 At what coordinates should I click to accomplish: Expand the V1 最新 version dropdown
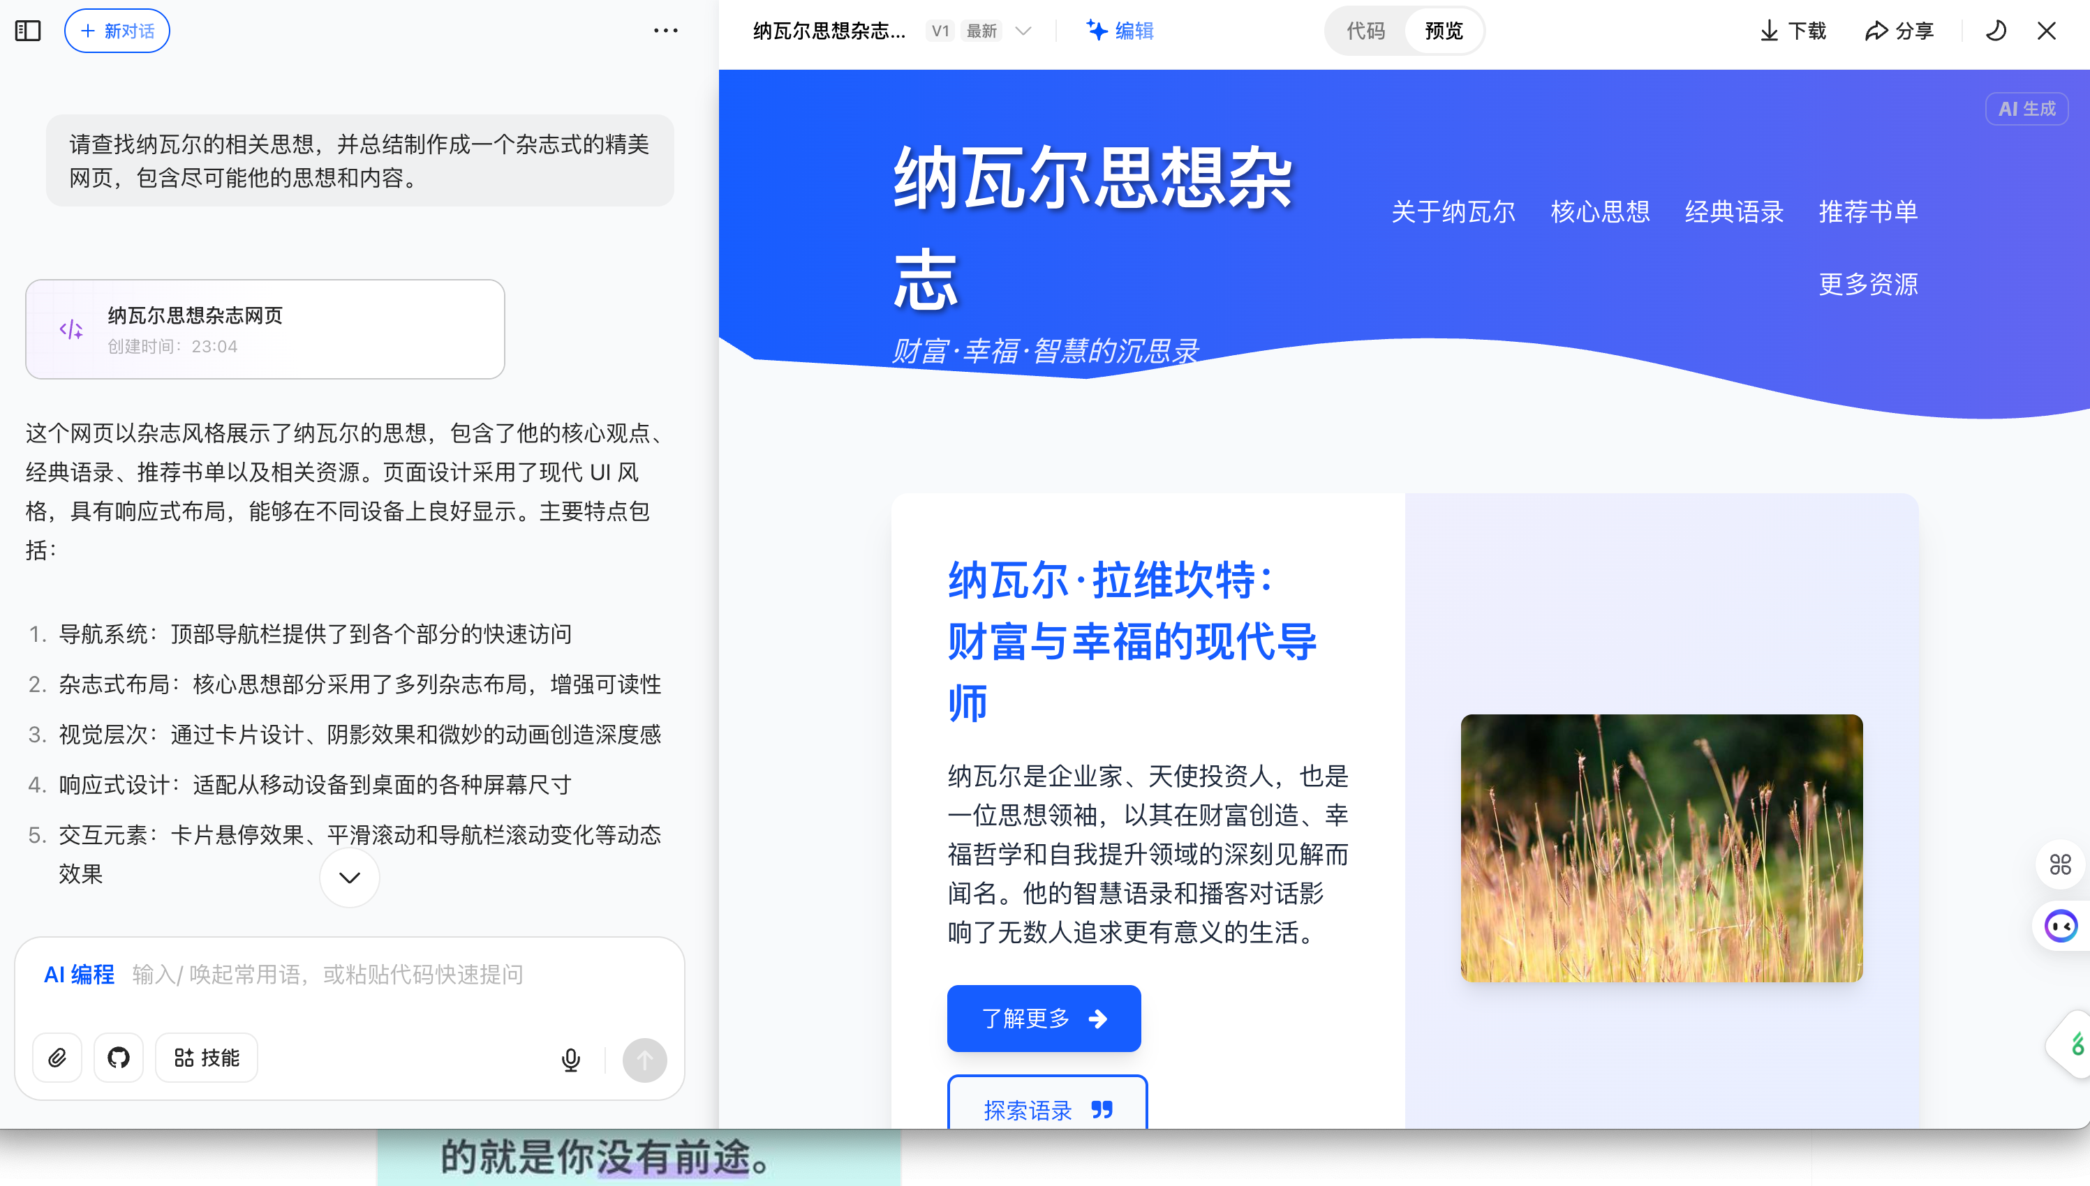tap(980, 31)
